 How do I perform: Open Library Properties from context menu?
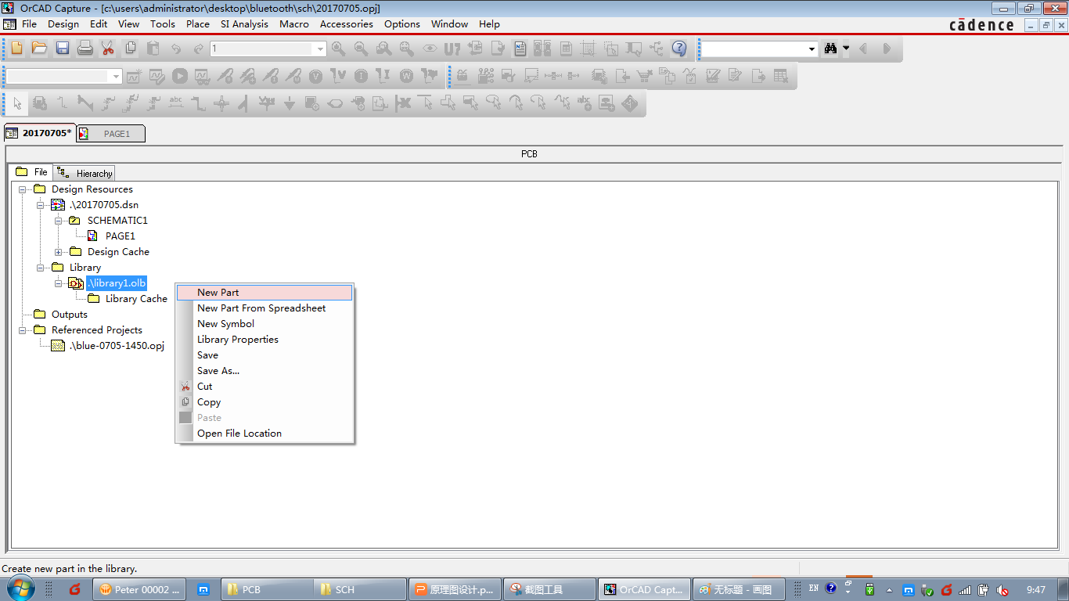[x=265, y=340]
